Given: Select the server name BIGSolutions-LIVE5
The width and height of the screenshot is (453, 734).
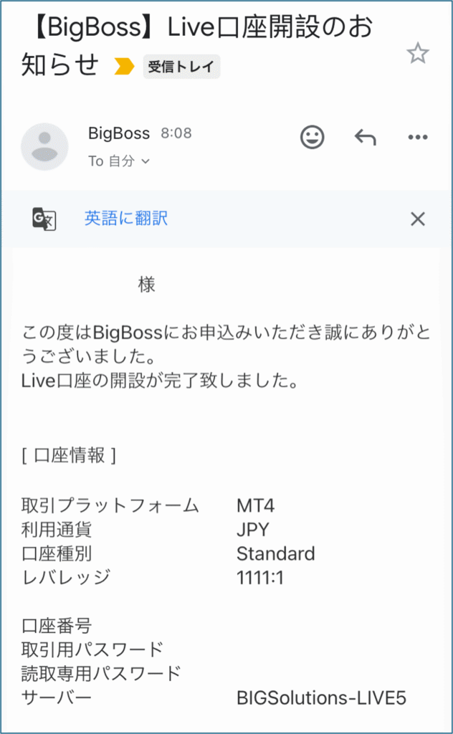Looking at the screenshot, I should click(322, 698).
